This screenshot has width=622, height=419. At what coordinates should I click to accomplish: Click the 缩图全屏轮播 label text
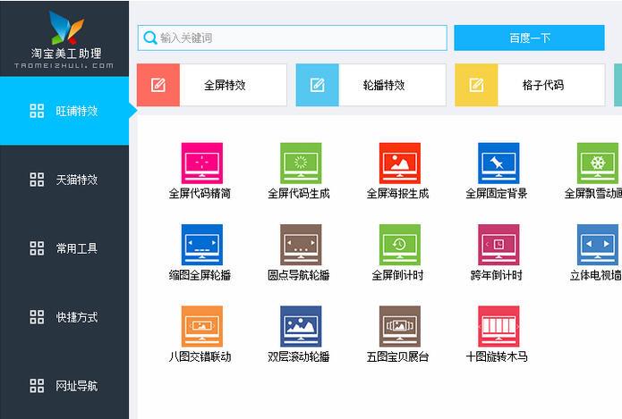[x=200, y=275]
